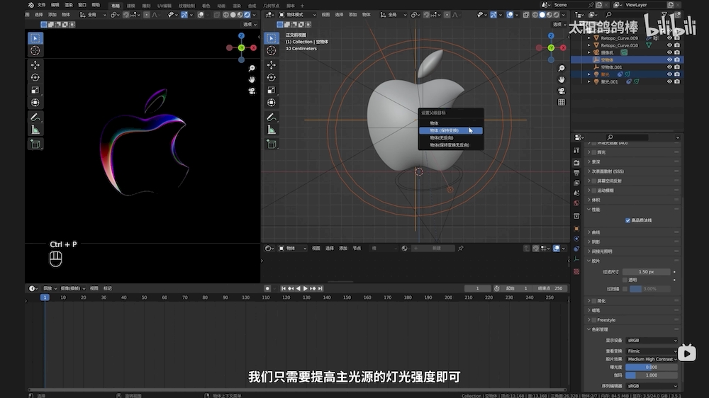709x398 pixels.
Task: Choose 物体 (保持变换) in parent menu
Action: [451, 130]
